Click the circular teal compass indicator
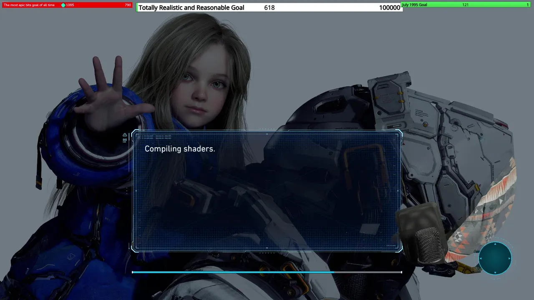The image size is (534, 300). 495,258
